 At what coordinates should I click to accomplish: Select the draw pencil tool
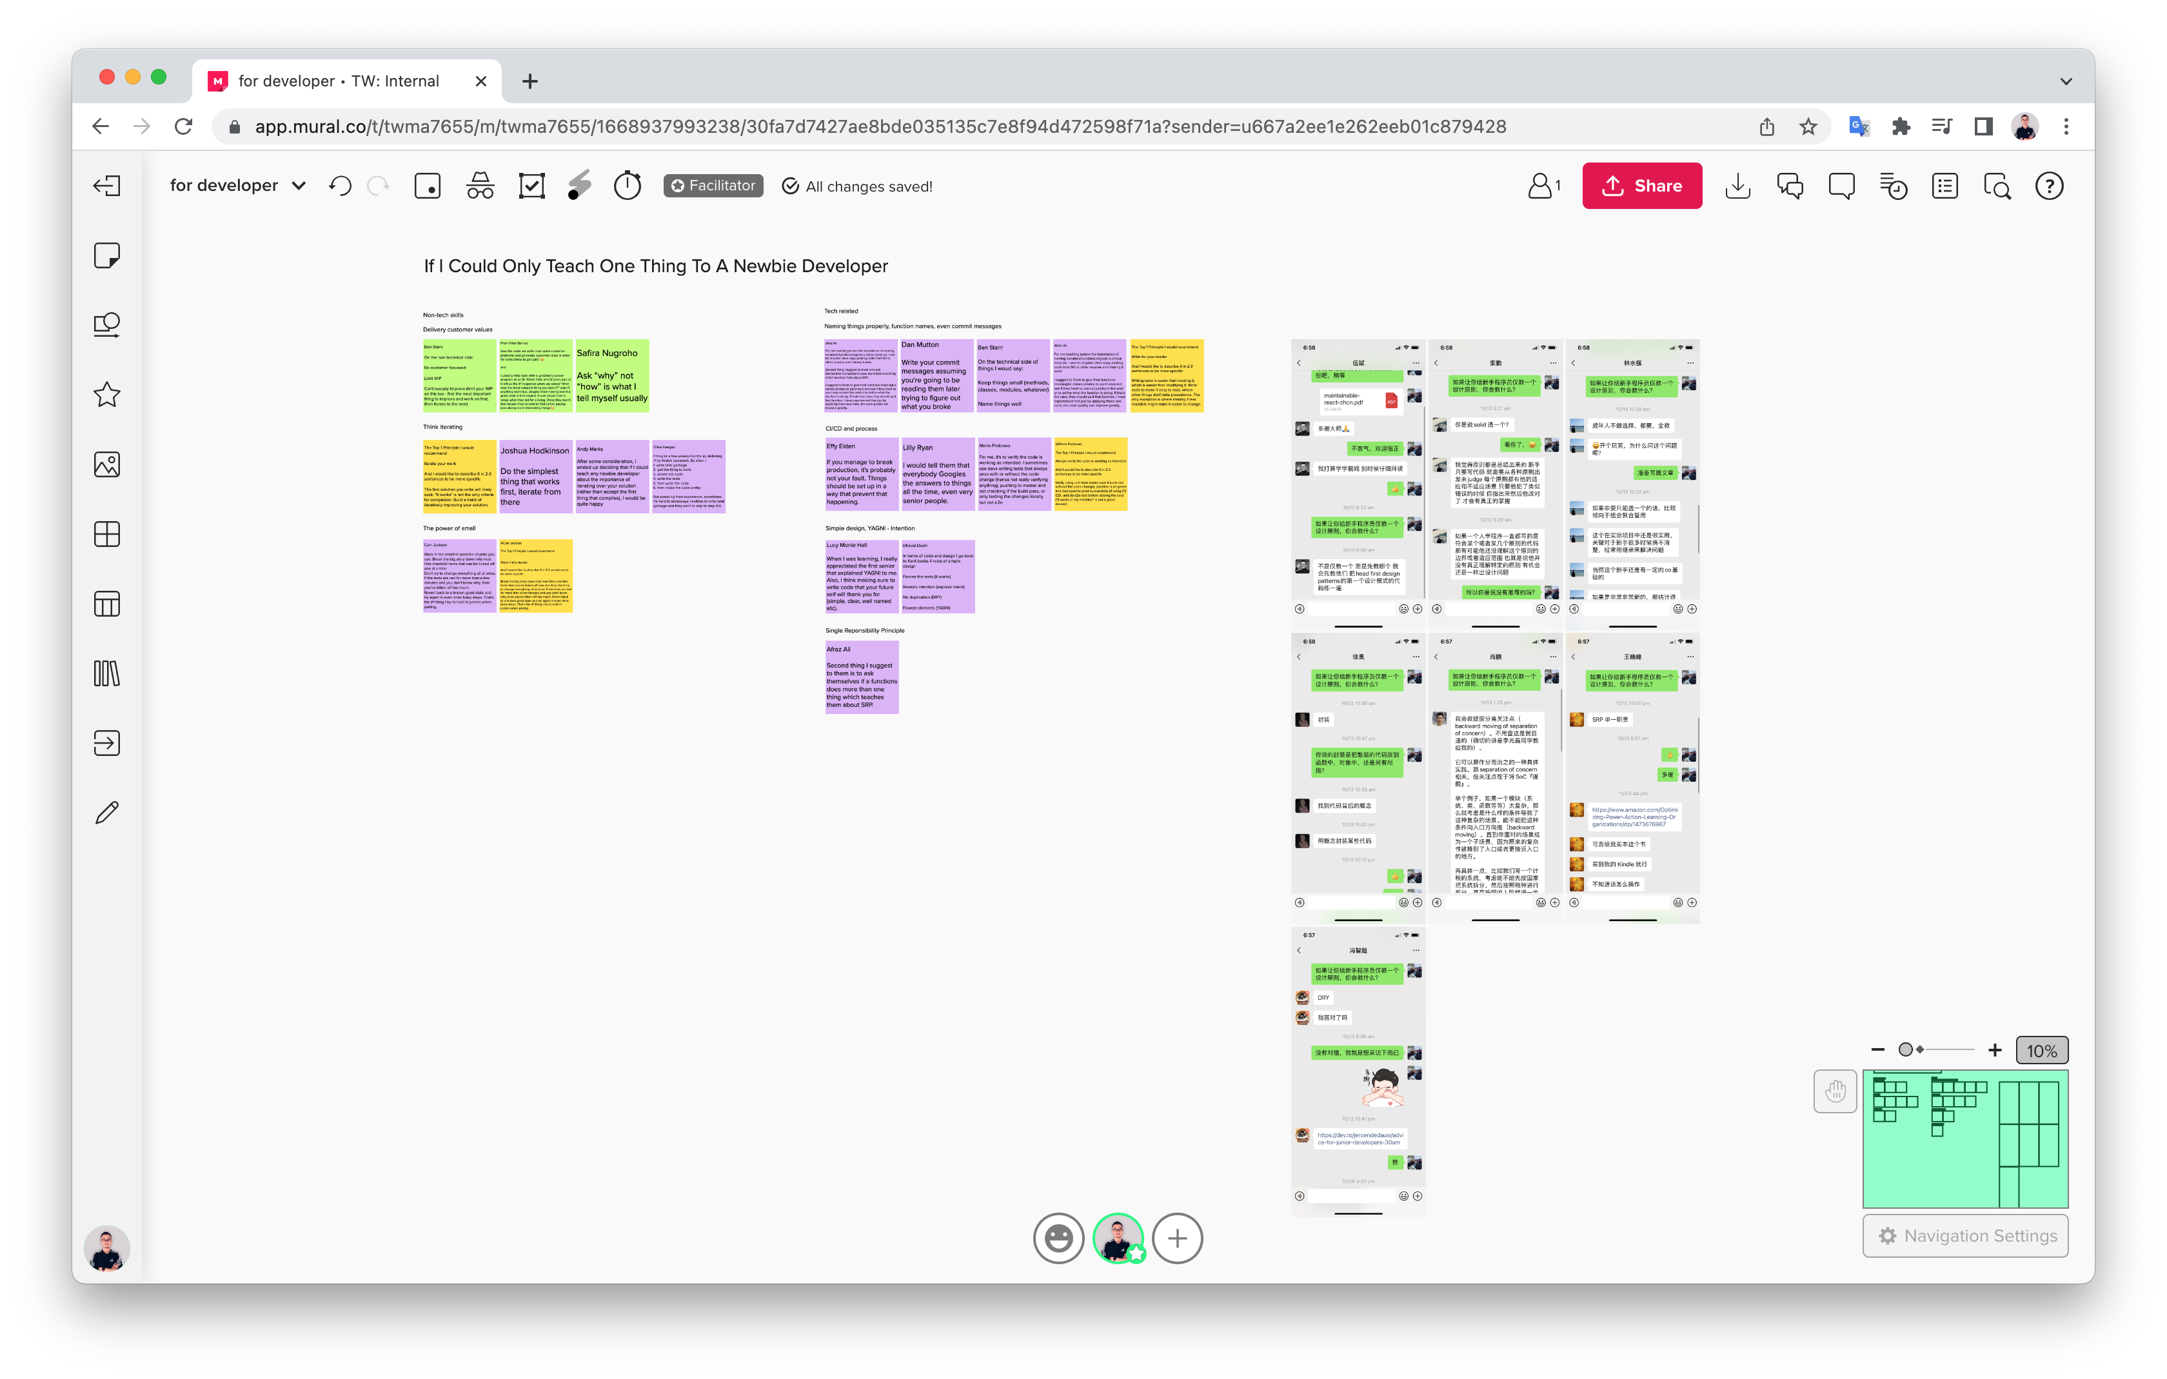tap(107, 813)
